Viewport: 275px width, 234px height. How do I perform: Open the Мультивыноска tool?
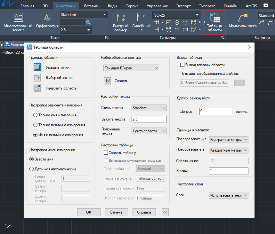[x=243, y=21]
